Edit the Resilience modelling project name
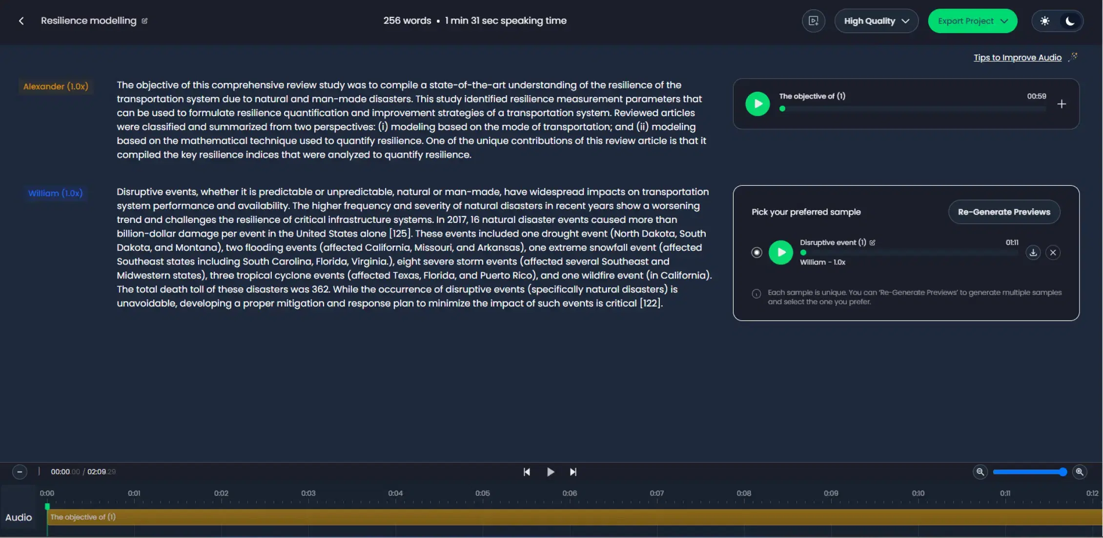 point(144,21)
